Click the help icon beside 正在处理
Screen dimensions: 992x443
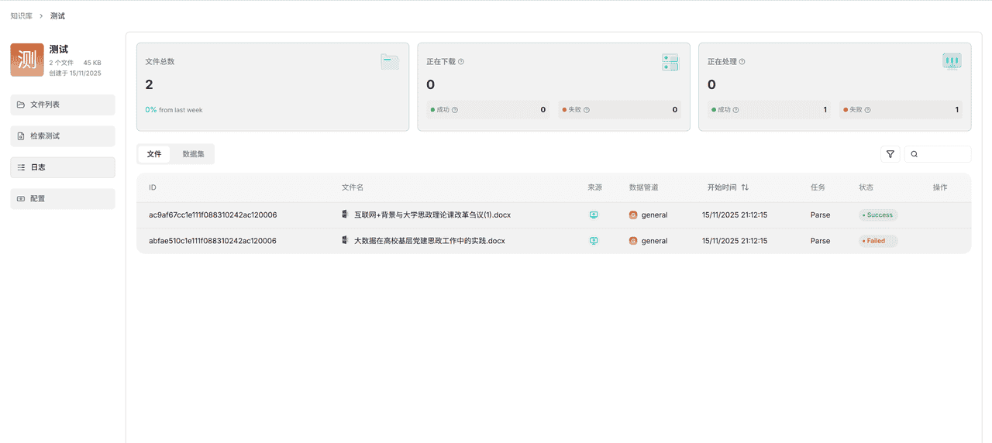pyautogui.click(x=742, y=61)
